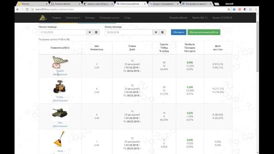274x154 pixels.
Task: Open calendar for end period date
Action: pos(162,33)
